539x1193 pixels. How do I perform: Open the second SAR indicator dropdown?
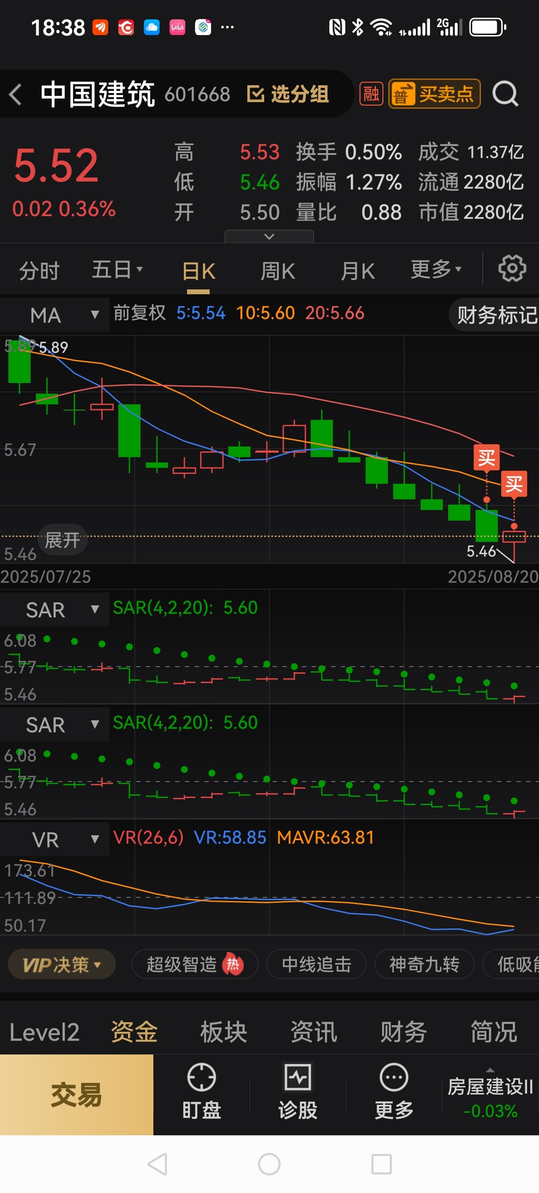(x=55, y=724)
